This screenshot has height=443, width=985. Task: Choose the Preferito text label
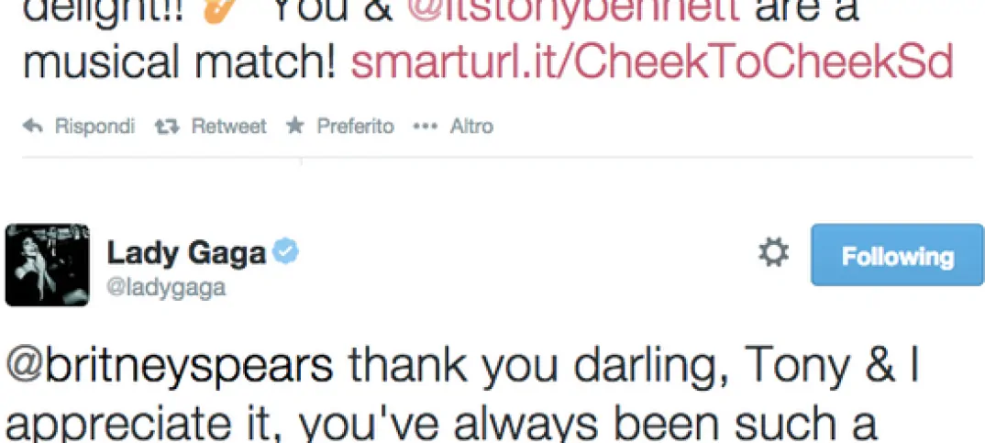click(x=355, y=127)
